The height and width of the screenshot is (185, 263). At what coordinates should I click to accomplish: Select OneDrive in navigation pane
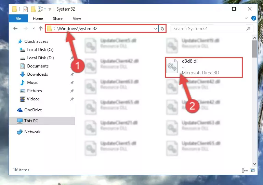pos(33,110)
